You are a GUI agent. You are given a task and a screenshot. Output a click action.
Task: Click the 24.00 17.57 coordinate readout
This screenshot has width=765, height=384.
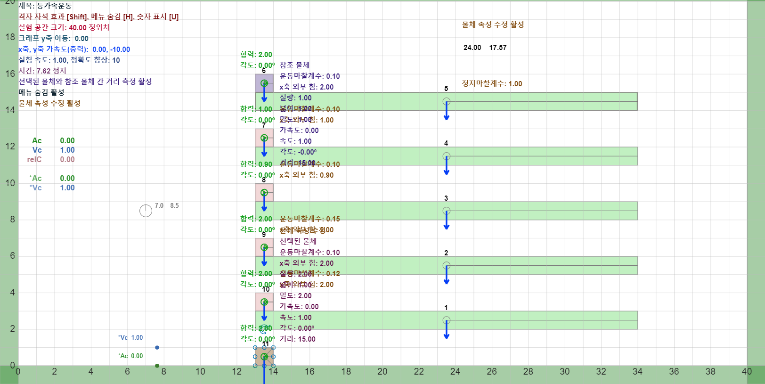pyautogui.click(x=485, y=48)
